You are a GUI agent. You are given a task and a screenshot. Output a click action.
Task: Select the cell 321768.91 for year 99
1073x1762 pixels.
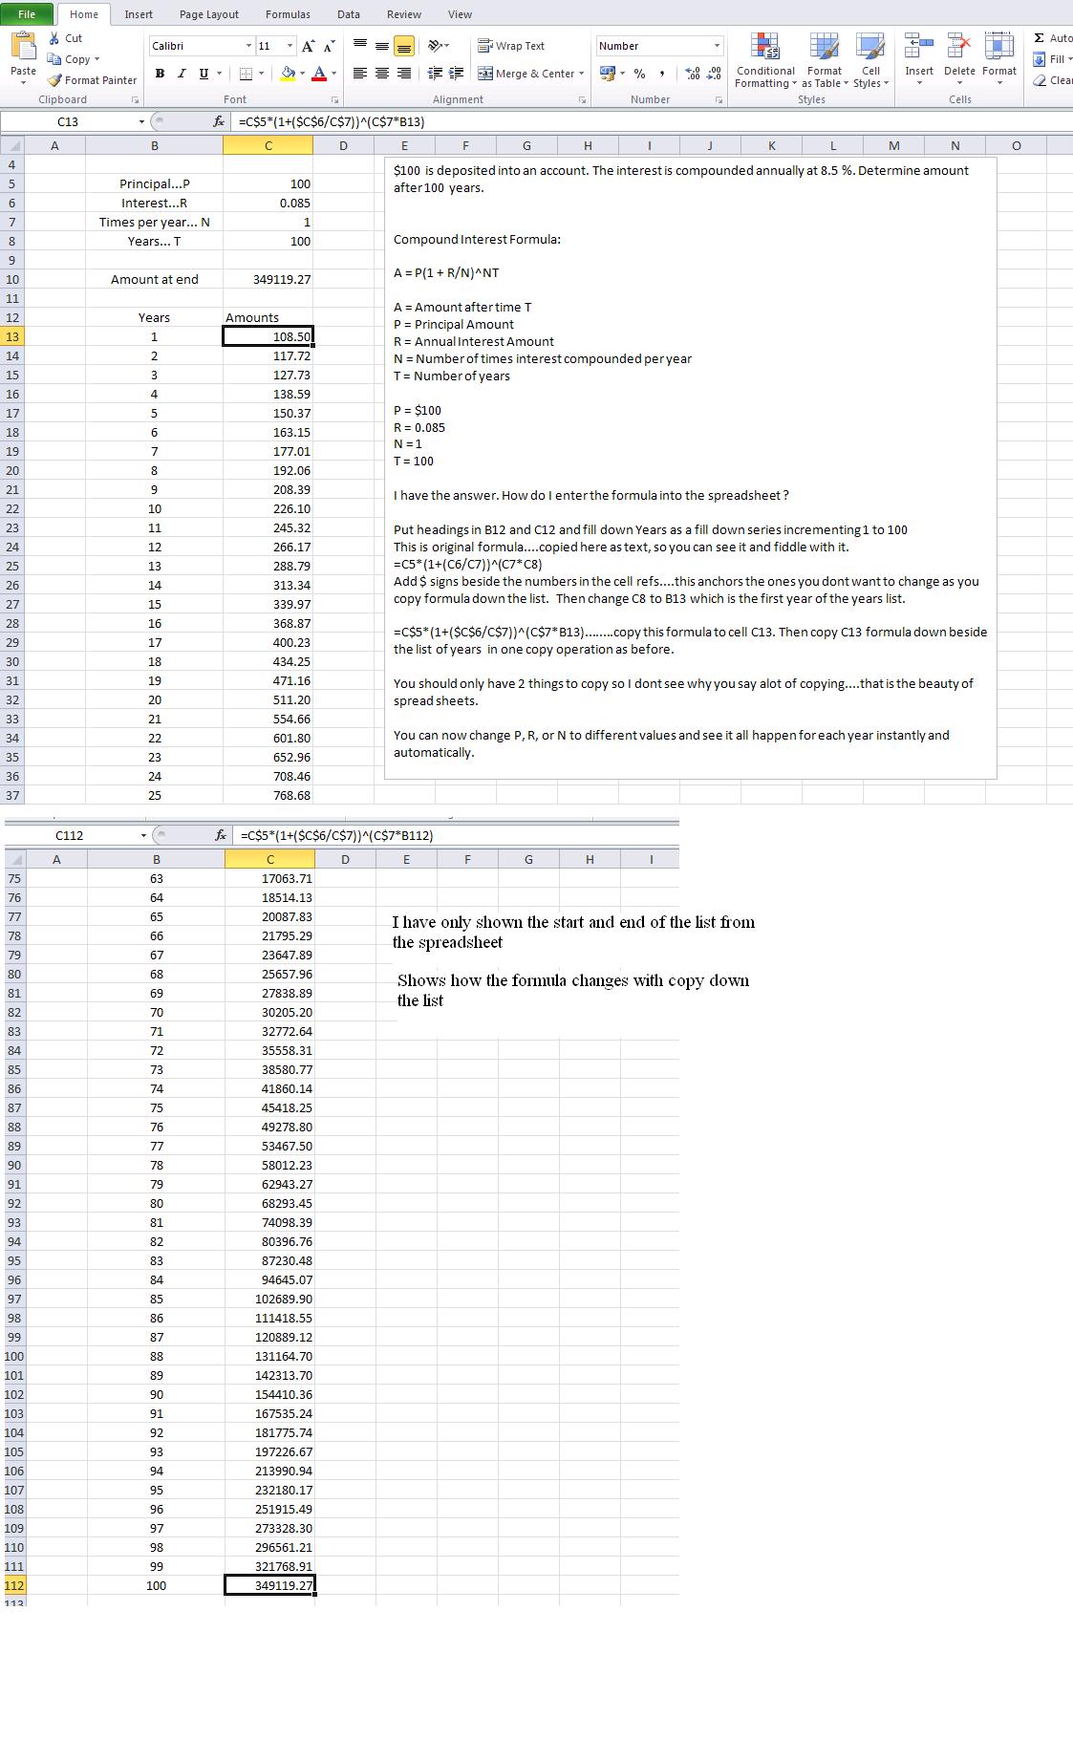pos(270,1566)
